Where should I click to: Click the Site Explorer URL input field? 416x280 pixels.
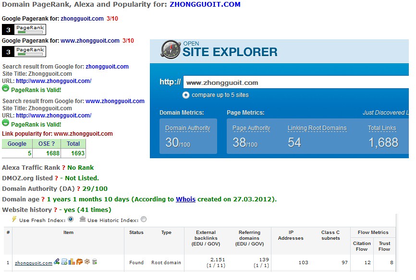[296, 82]
